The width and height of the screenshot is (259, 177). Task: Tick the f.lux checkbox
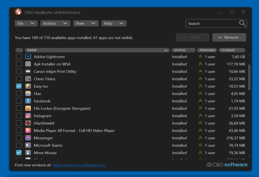19,93
